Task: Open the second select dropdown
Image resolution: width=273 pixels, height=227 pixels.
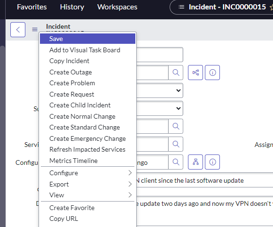Action: click(x=160, y=108)
